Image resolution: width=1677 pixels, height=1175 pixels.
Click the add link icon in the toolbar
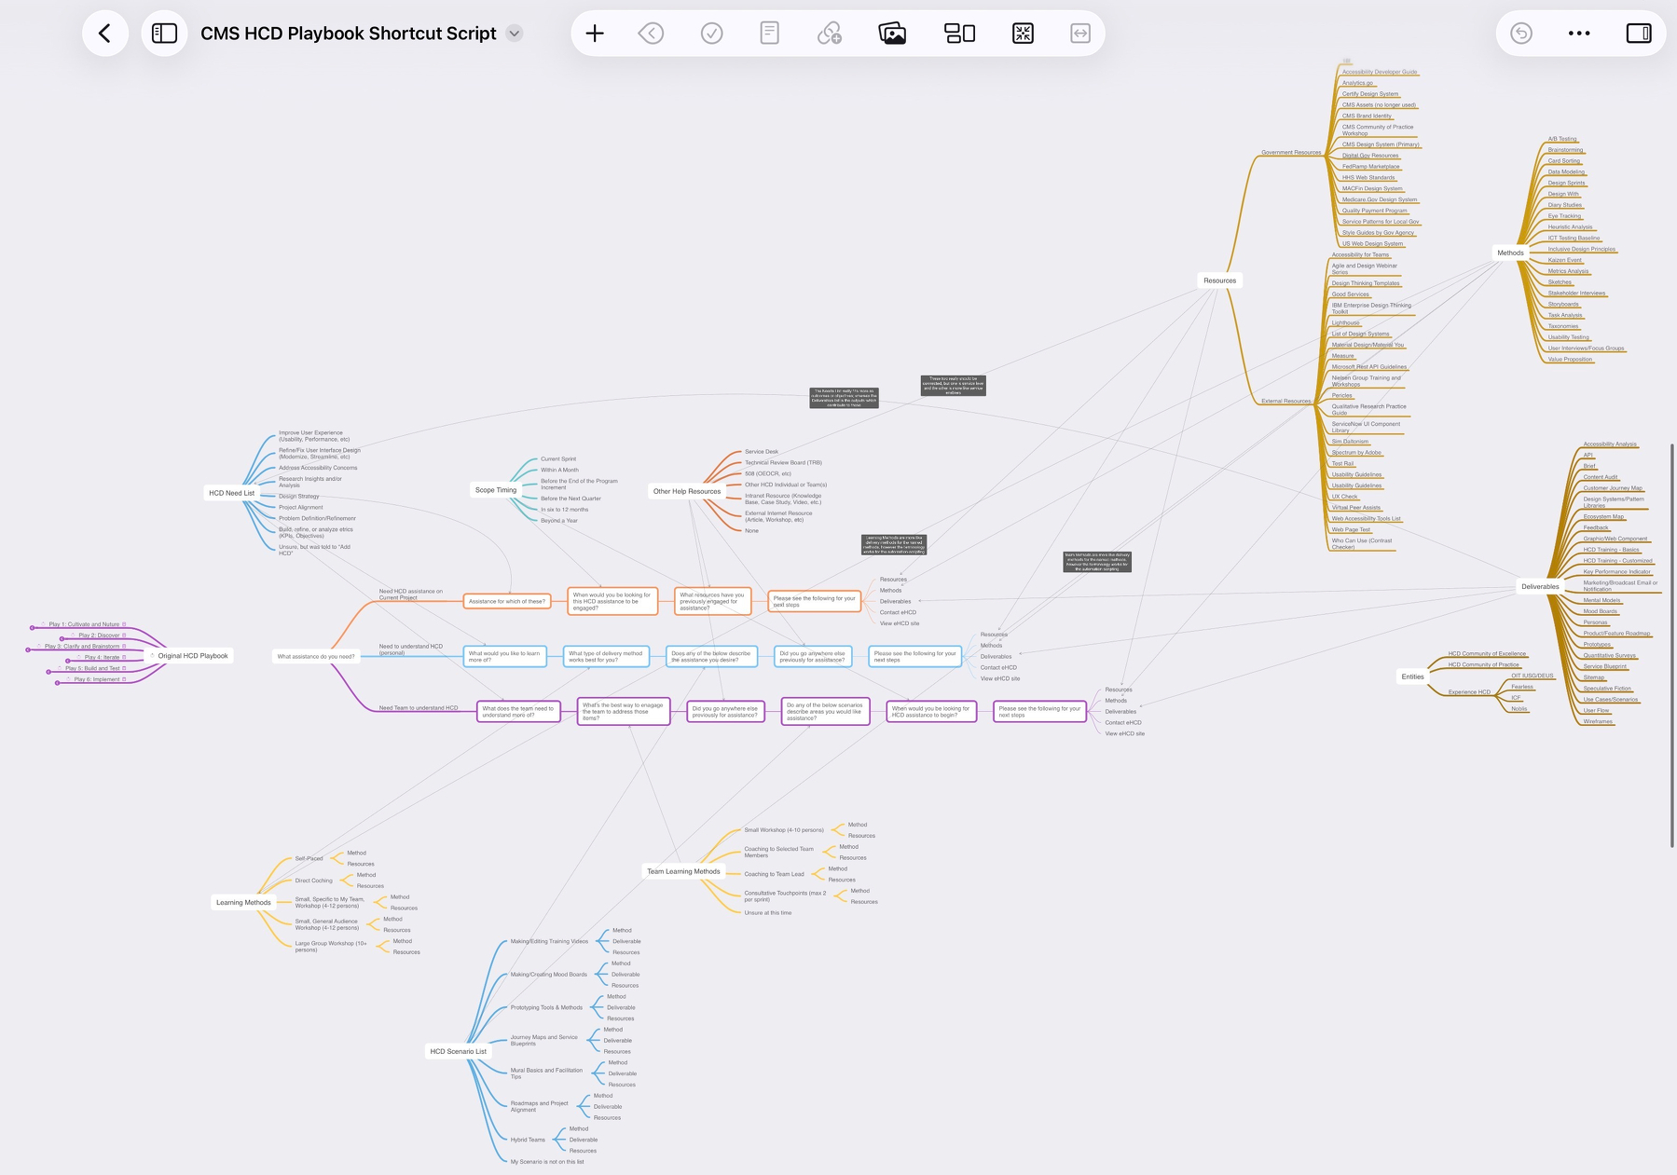(x=829, y=34)
